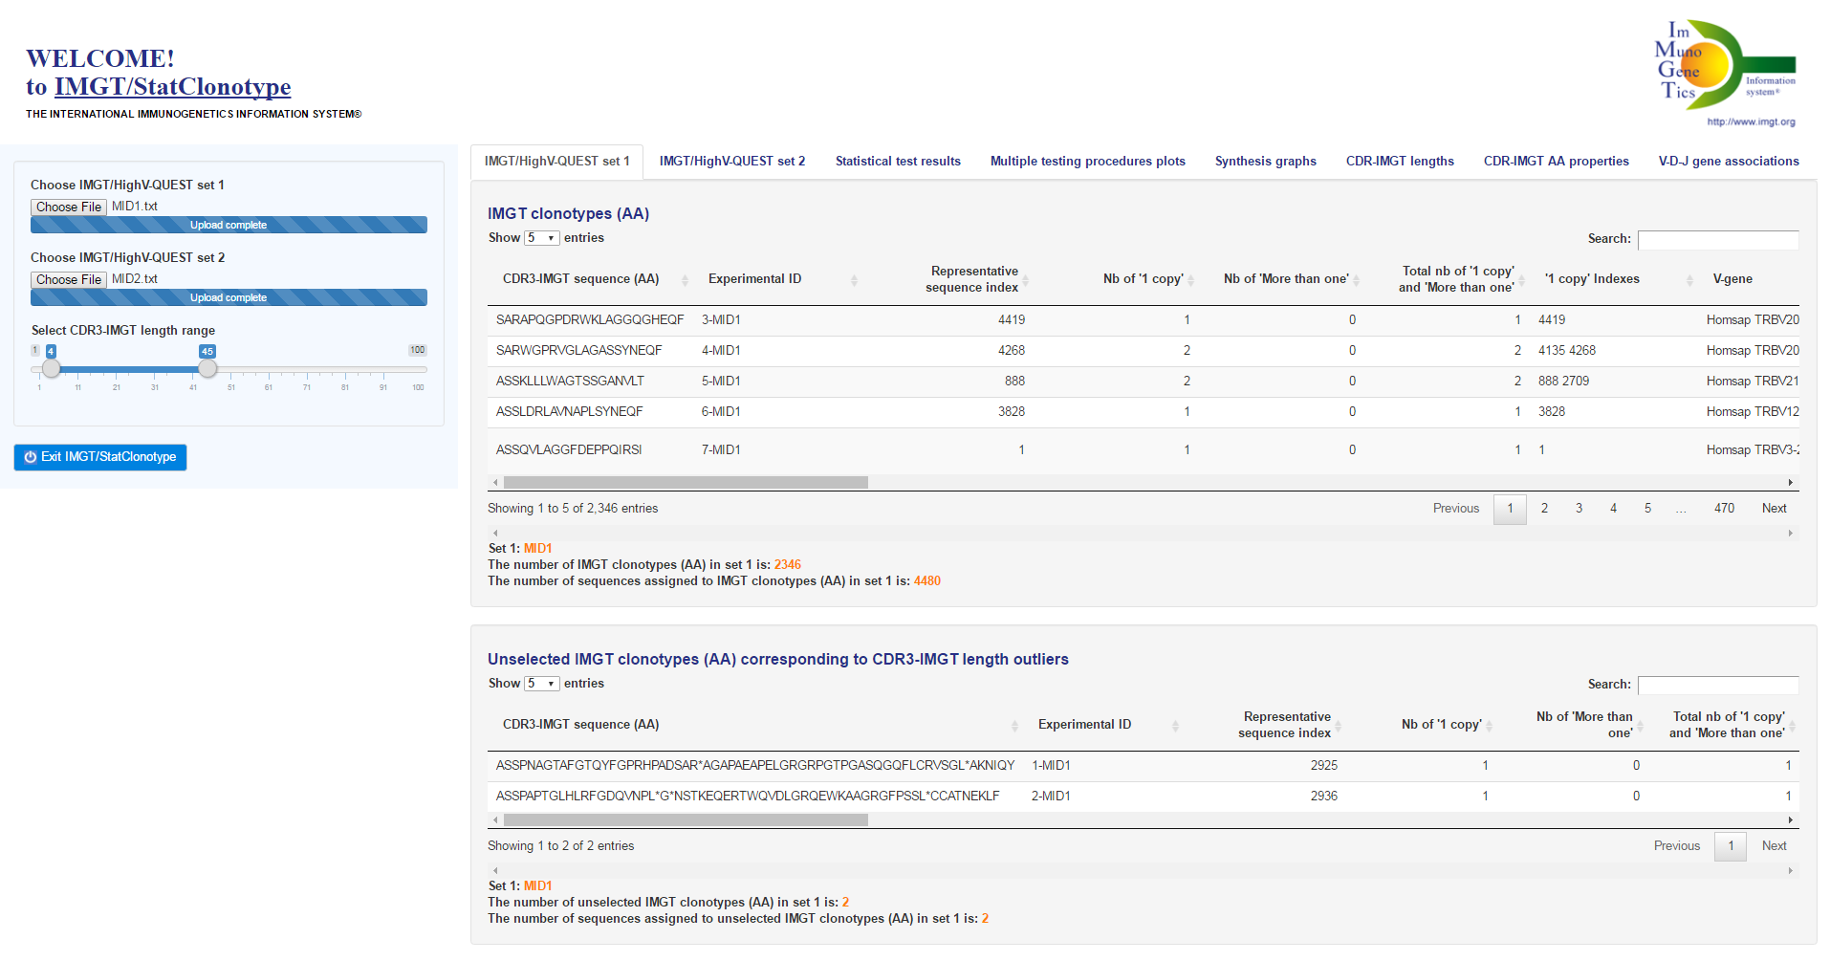Open Synthesis graphs tab

[1266, 162]
